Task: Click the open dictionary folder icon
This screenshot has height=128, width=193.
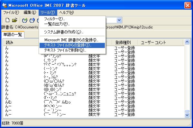Action: pyautogui.click(x=15, y=20)
